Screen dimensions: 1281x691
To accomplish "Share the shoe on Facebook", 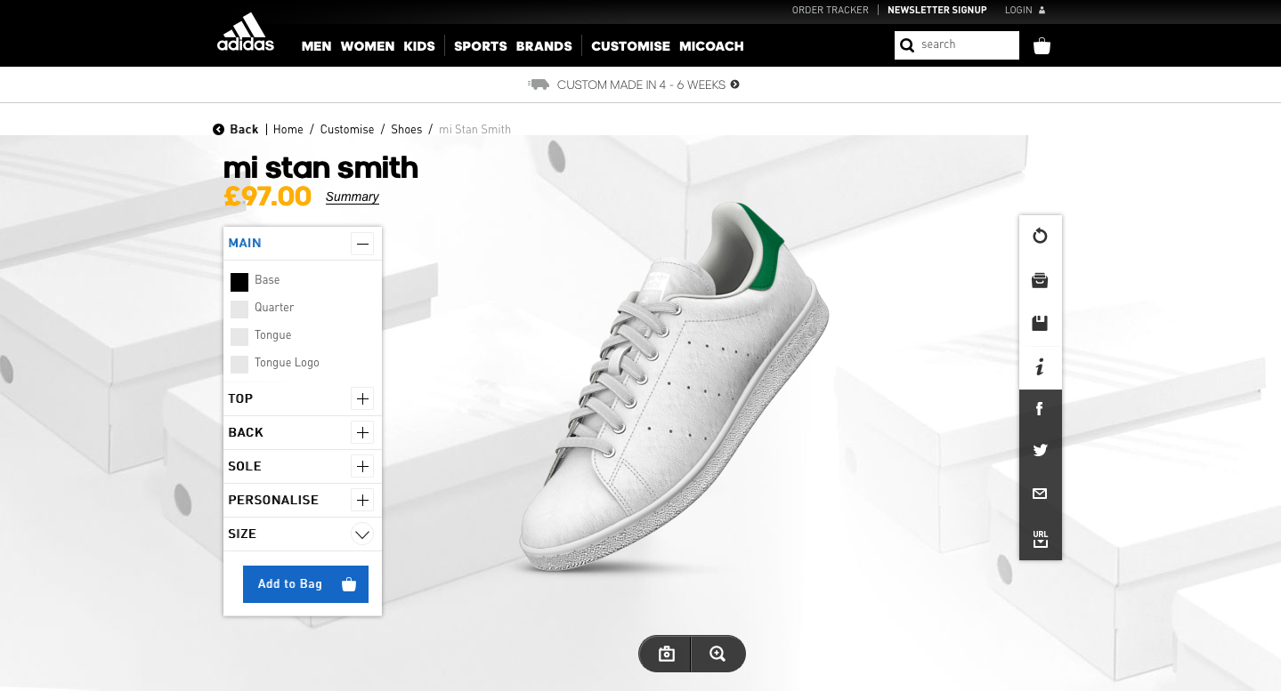I will pos(1040,409).
